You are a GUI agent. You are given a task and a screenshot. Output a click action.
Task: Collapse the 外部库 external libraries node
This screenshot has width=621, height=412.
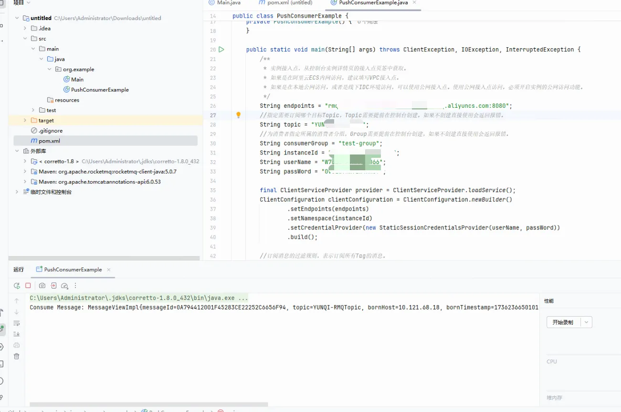pos(17,151)
